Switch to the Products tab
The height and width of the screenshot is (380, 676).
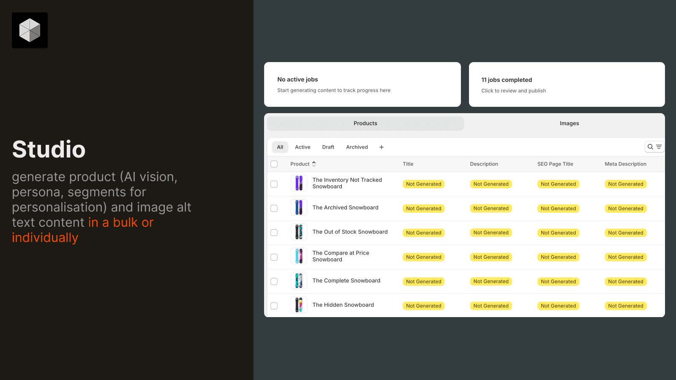click(365, 123)
